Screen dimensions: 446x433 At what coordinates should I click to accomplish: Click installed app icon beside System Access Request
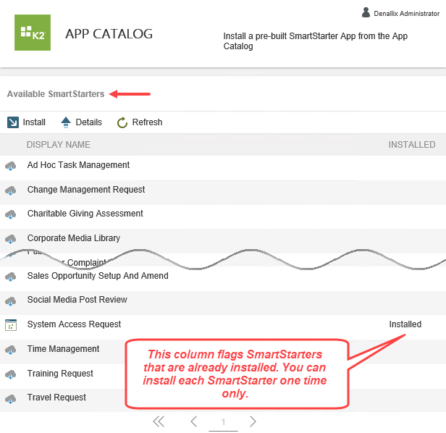pos(11,325)
